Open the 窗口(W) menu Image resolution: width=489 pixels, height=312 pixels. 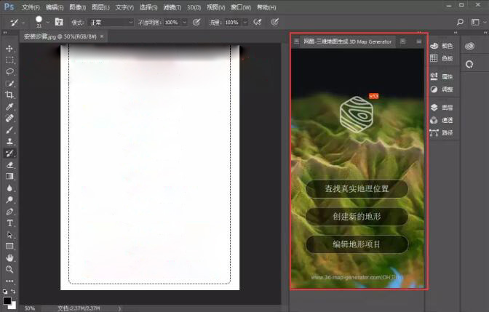click(241, 7)
